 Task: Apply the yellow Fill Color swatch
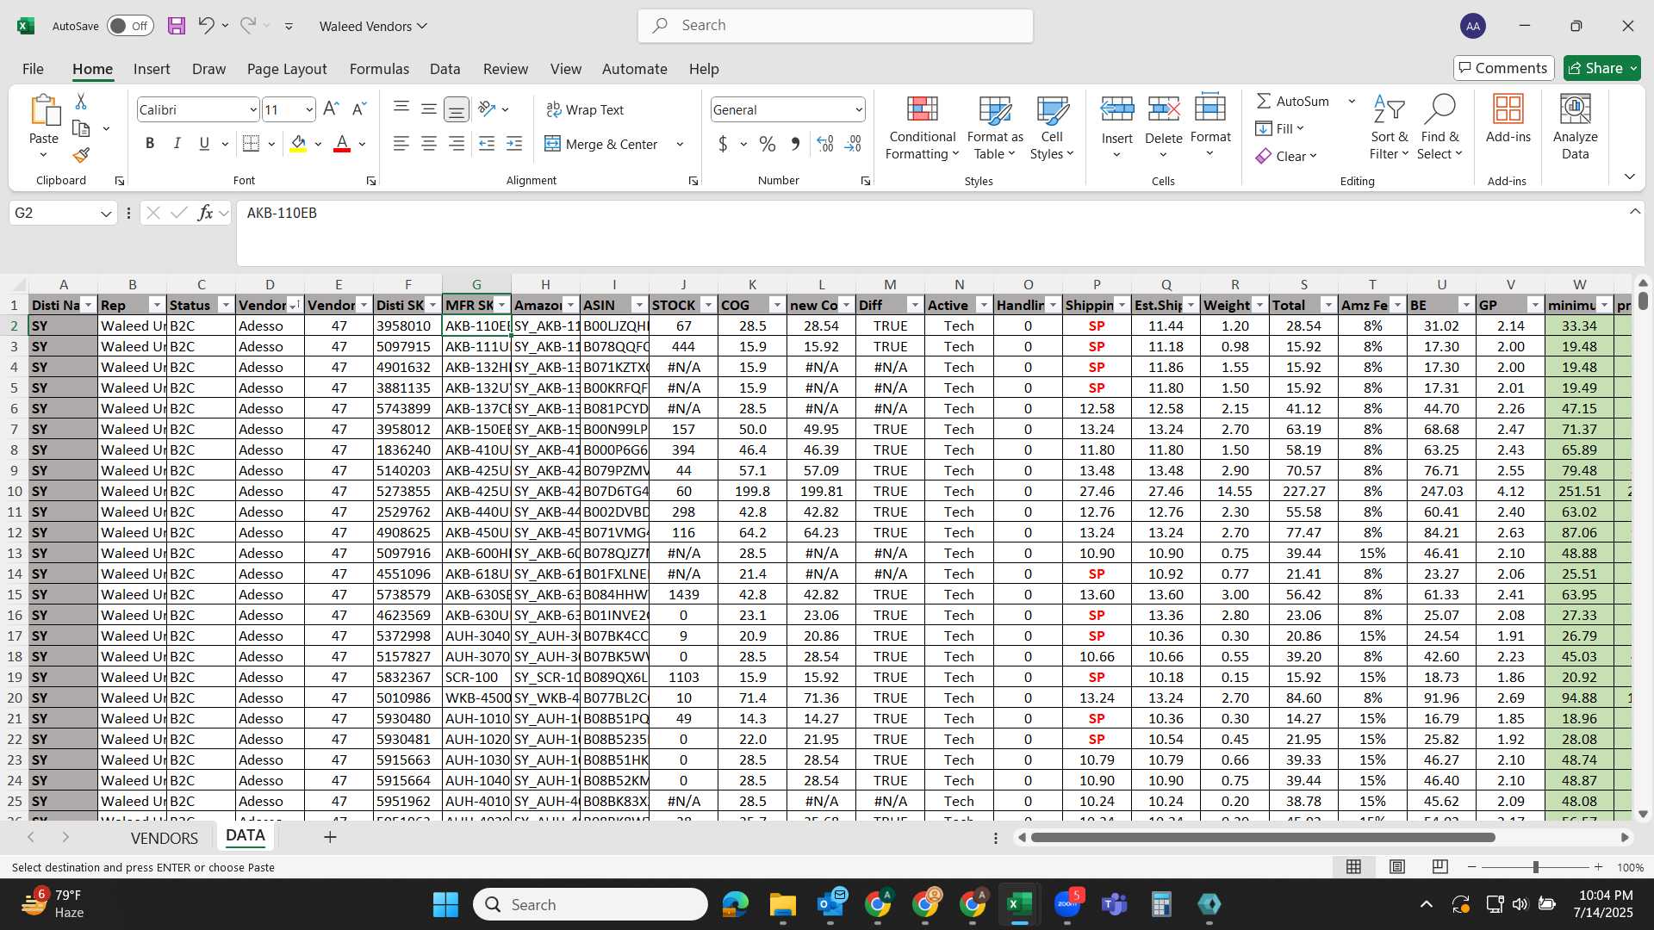[x=298, y=144]
